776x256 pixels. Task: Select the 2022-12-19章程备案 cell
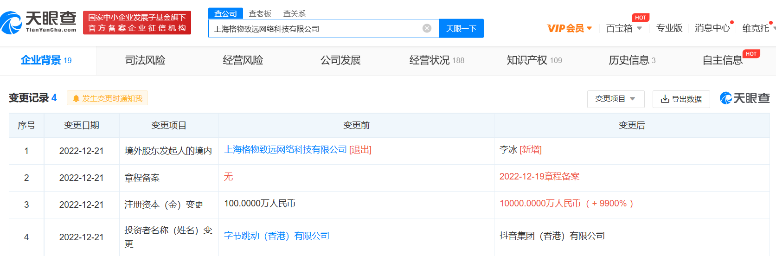pyautogui.click(x=632, y=178)
